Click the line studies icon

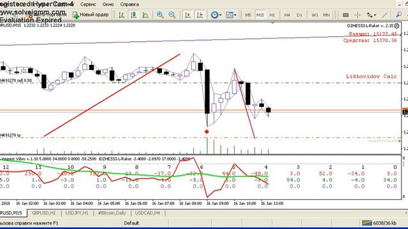click(370, 15)
